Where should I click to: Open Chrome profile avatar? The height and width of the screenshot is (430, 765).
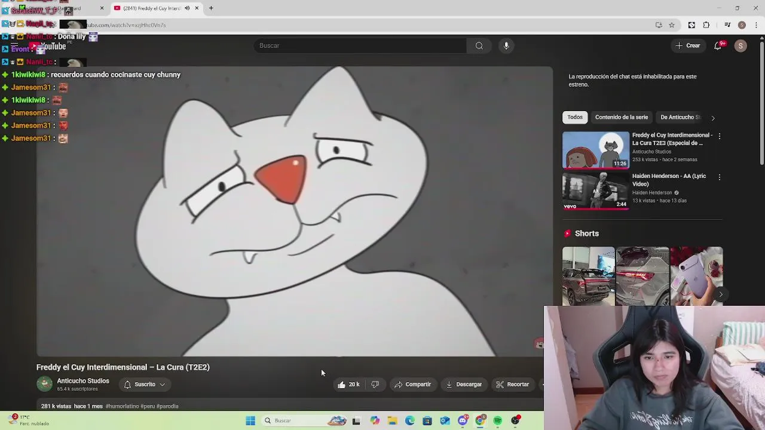pyautogui.click(x=742, y=25)
